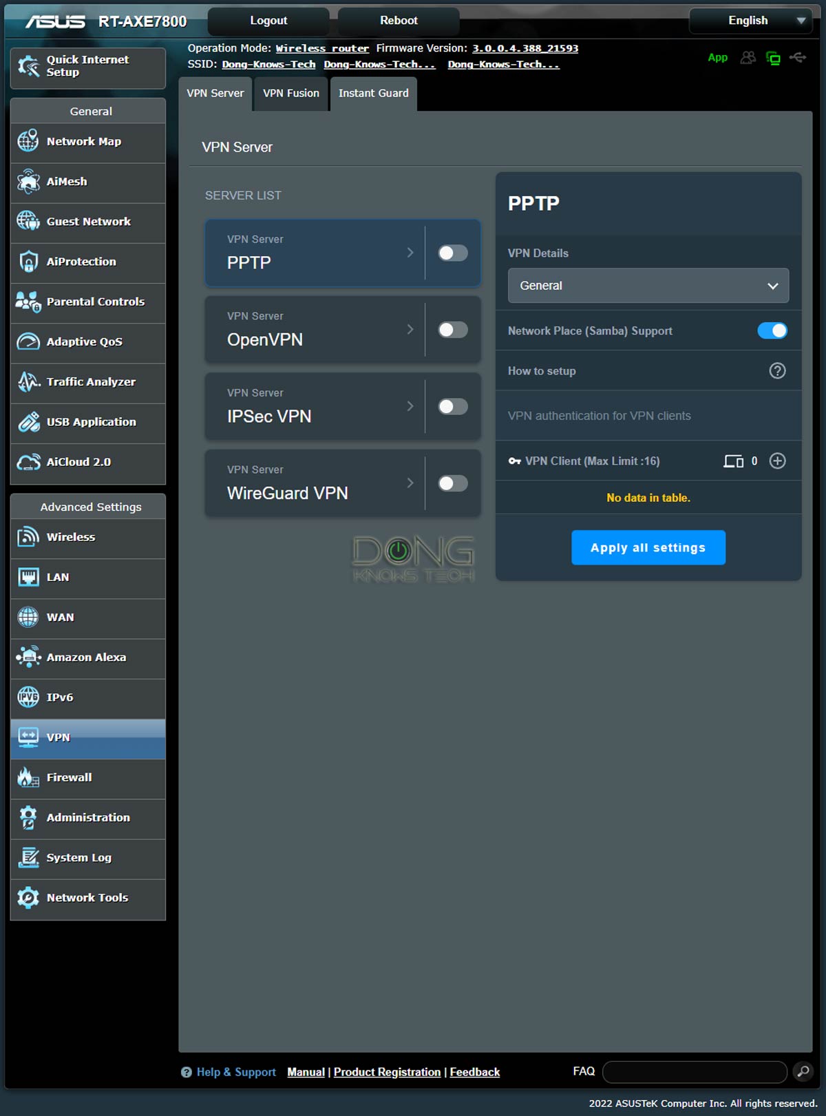Click the How to setup help icon
The width and height of the screenshot is (826, 1116).
777,371
